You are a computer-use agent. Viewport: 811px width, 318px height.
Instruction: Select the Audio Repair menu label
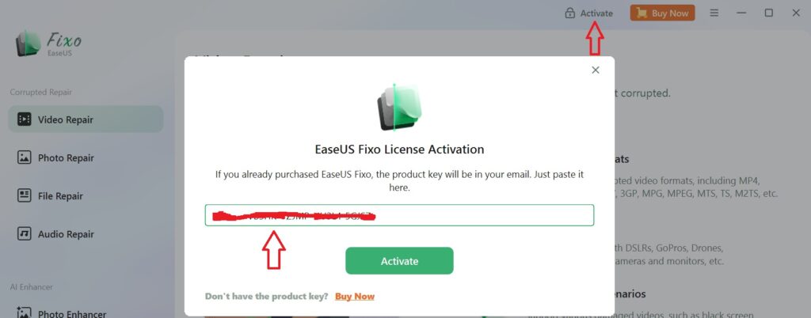click(66, 234)
